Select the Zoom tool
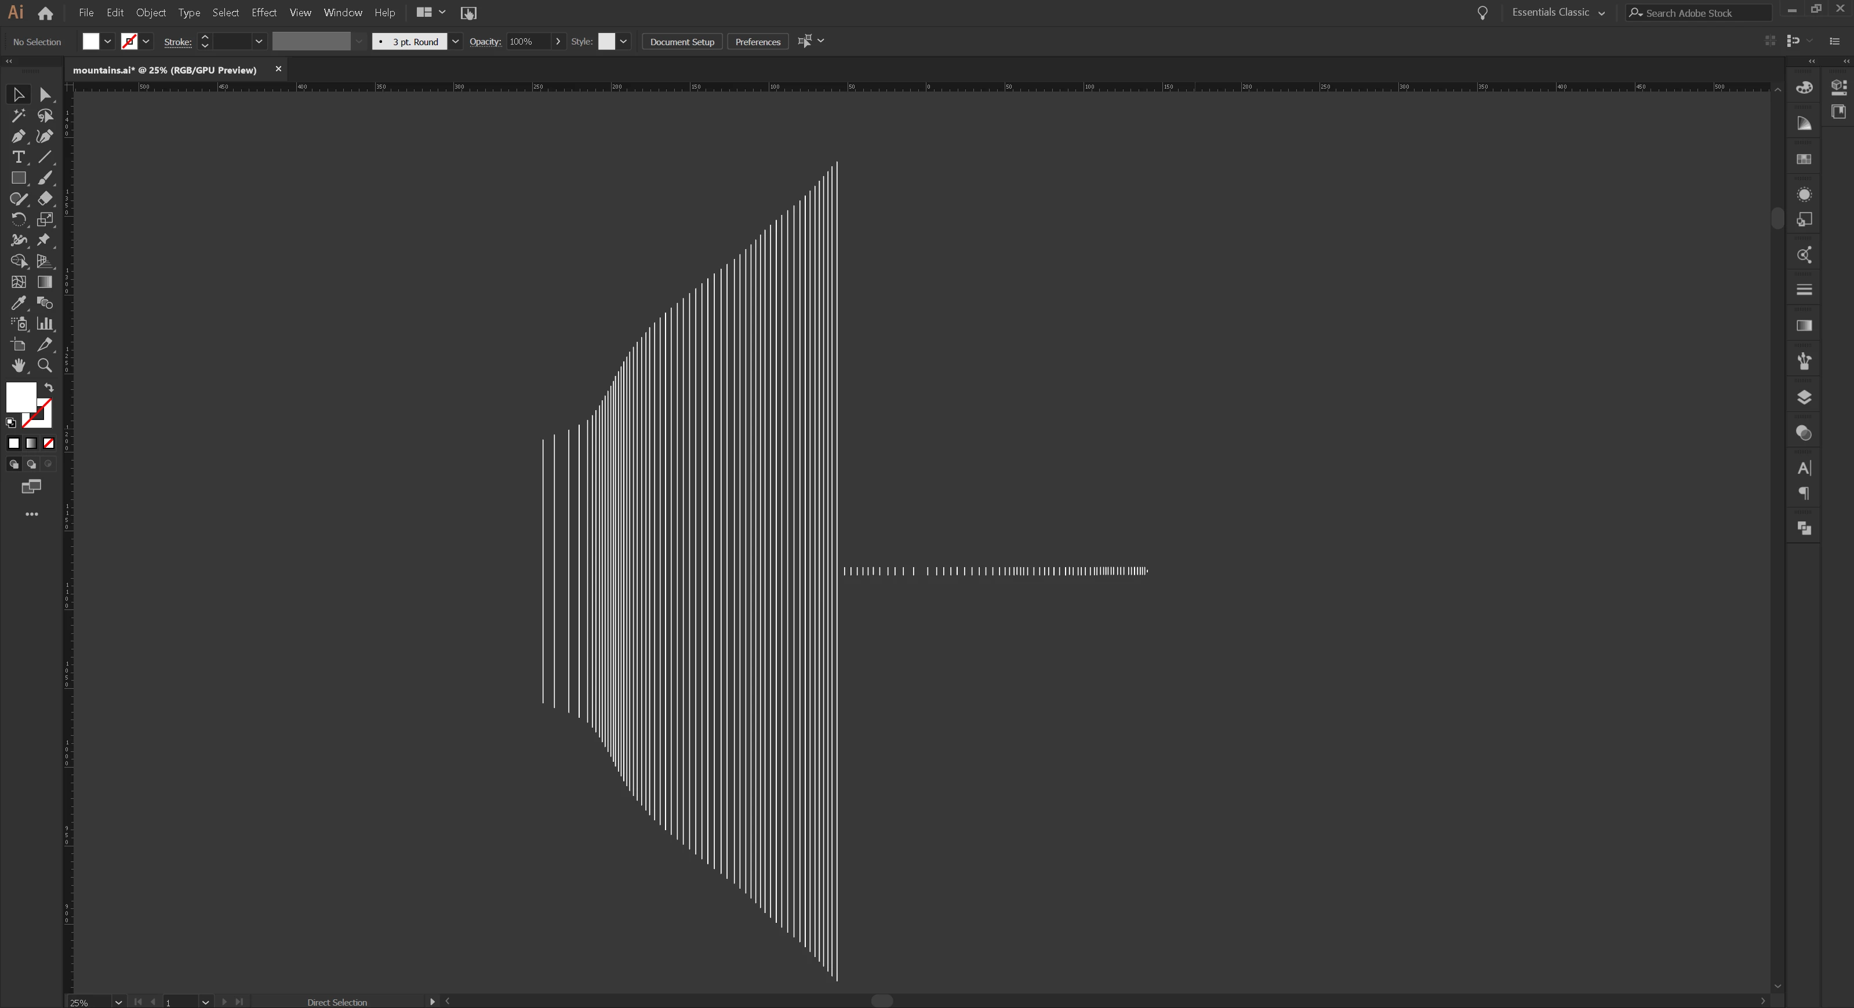The image size is (1854, 1008). [x=45, y=365]
